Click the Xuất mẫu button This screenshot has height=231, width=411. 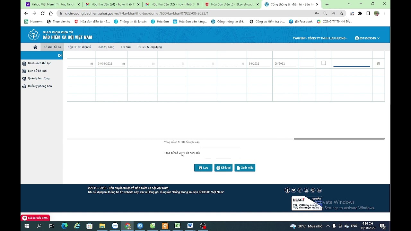click(x=245, y=168)
